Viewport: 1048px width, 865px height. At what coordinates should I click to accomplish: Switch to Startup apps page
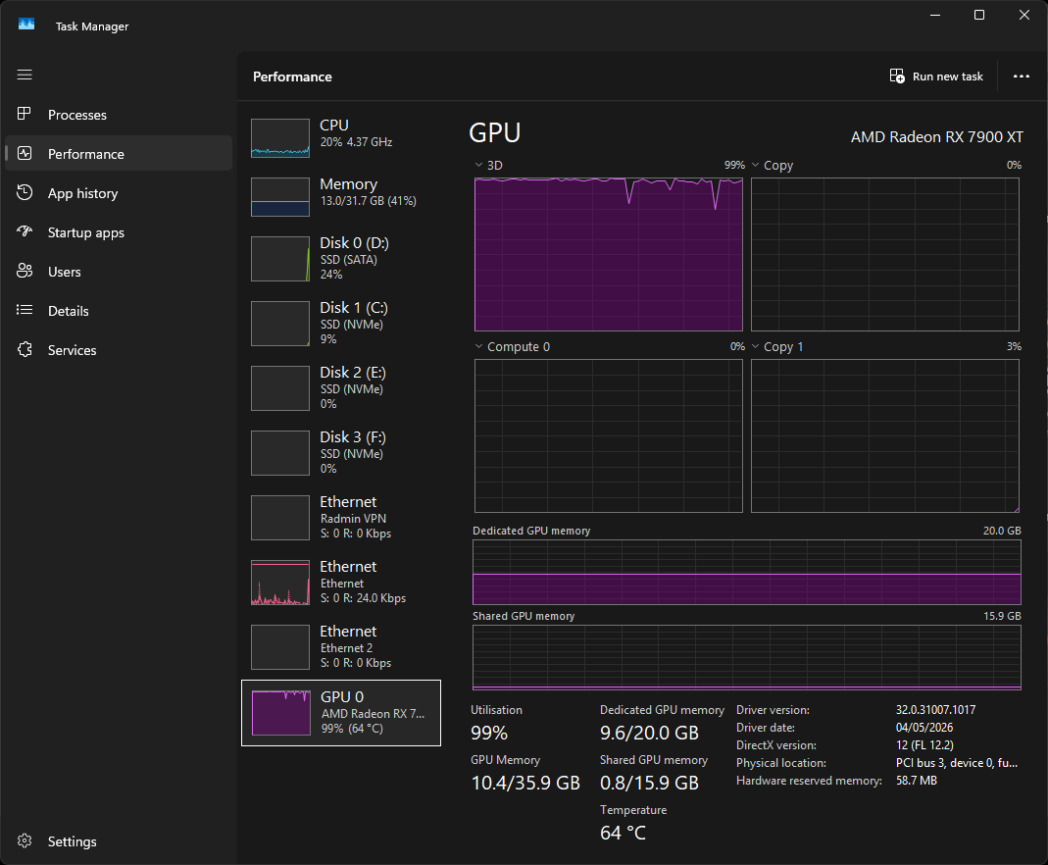(119, 232)
